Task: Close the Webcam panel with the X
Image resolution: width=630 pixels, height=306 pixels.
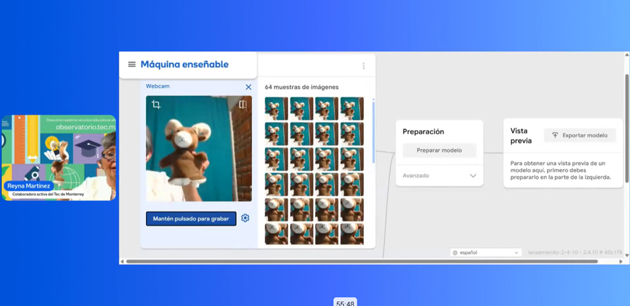Action: point(248,87)
